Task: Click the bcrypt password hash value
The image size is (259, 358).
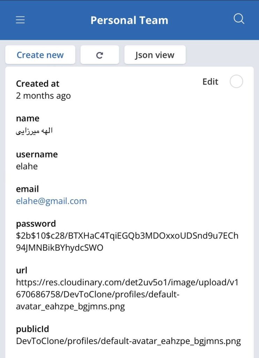Action: pyautogui.click(x=127, y=242)
